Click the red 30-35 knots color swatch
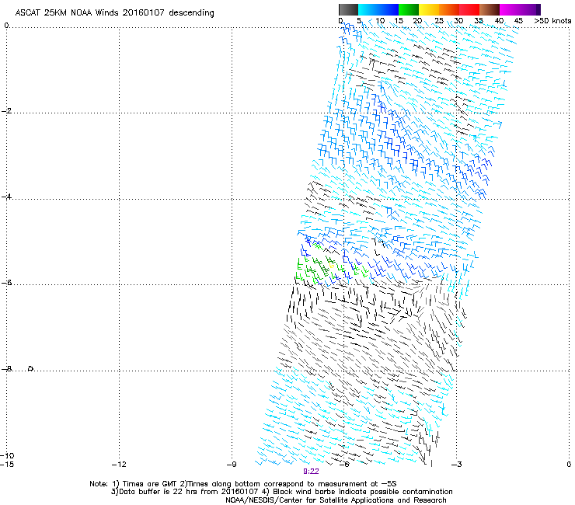This screenshot has height=505, width=575. click(469, 9)
